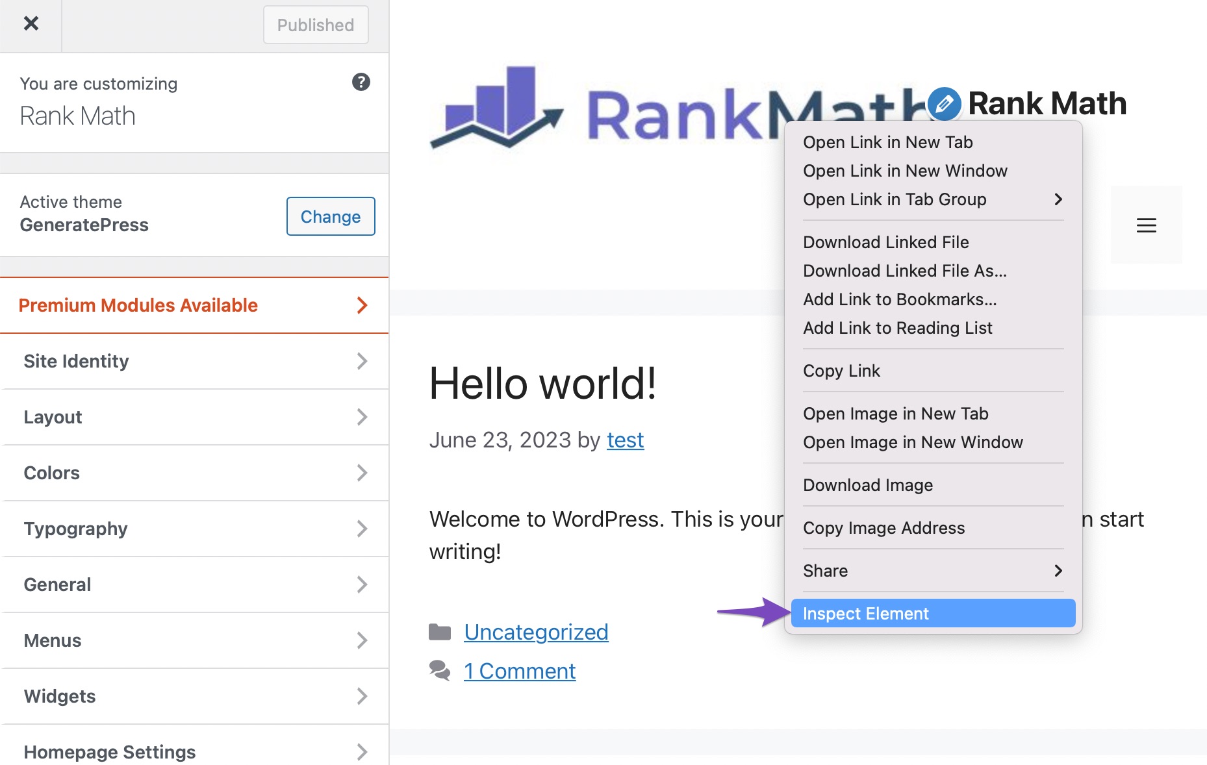1207x765 pixels.
Task: Open the Hello world! post title
Action: [542, 383]
